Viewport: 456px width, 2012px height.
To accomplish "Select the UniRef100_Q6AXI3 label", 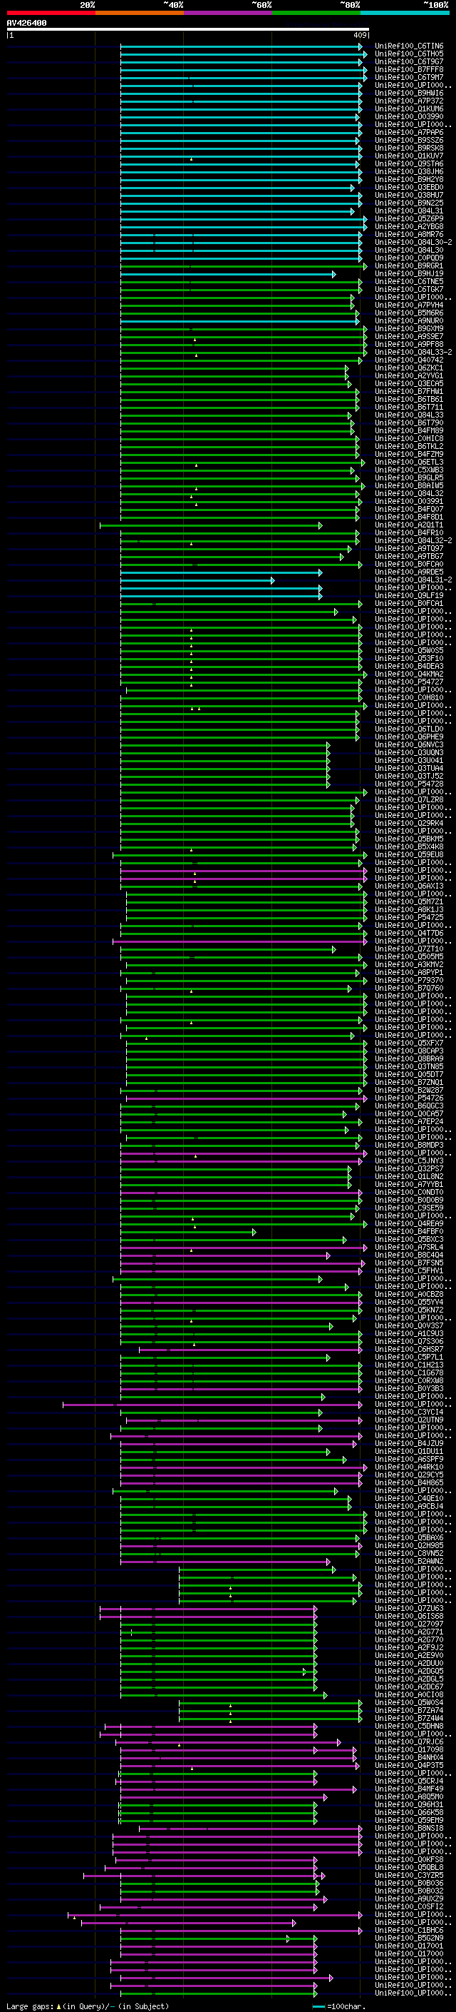I will tap(409, 886).
